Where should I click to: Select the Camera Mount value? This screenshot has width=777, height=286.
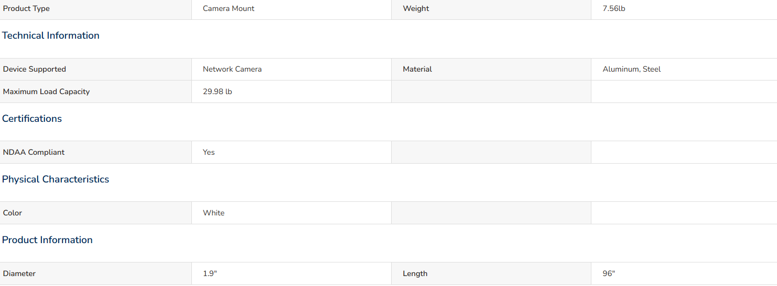[229, 9]
